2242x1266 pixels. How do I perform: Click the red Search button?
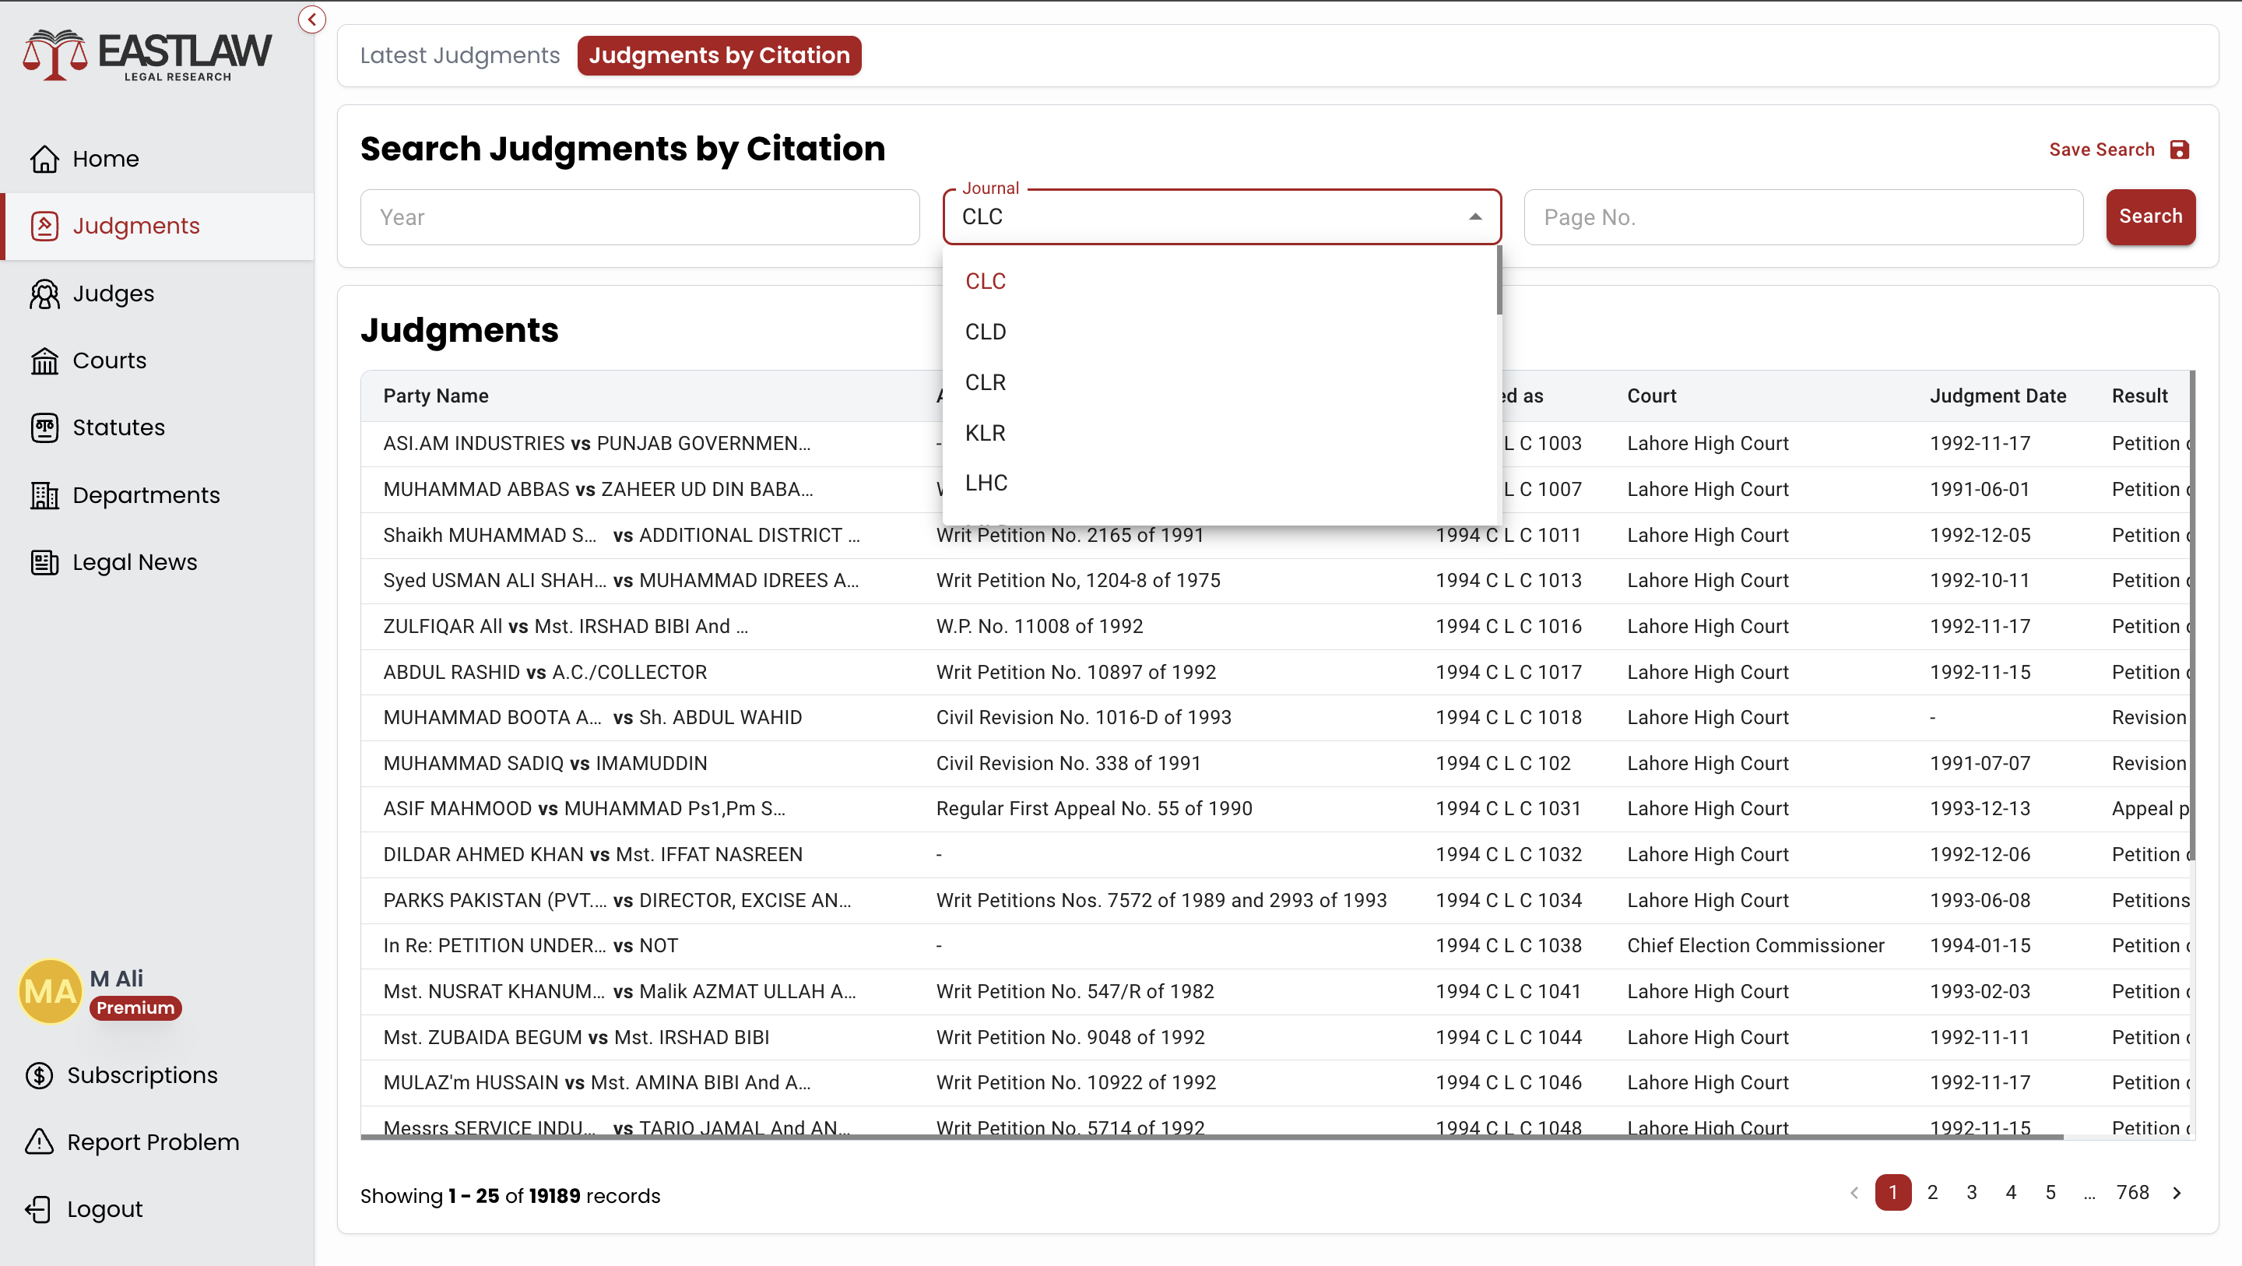pyautogui.click(x=2149, y=216)
